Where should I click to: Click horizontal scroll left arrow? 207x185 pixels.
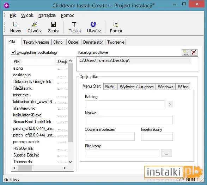(x=14, y=168)
